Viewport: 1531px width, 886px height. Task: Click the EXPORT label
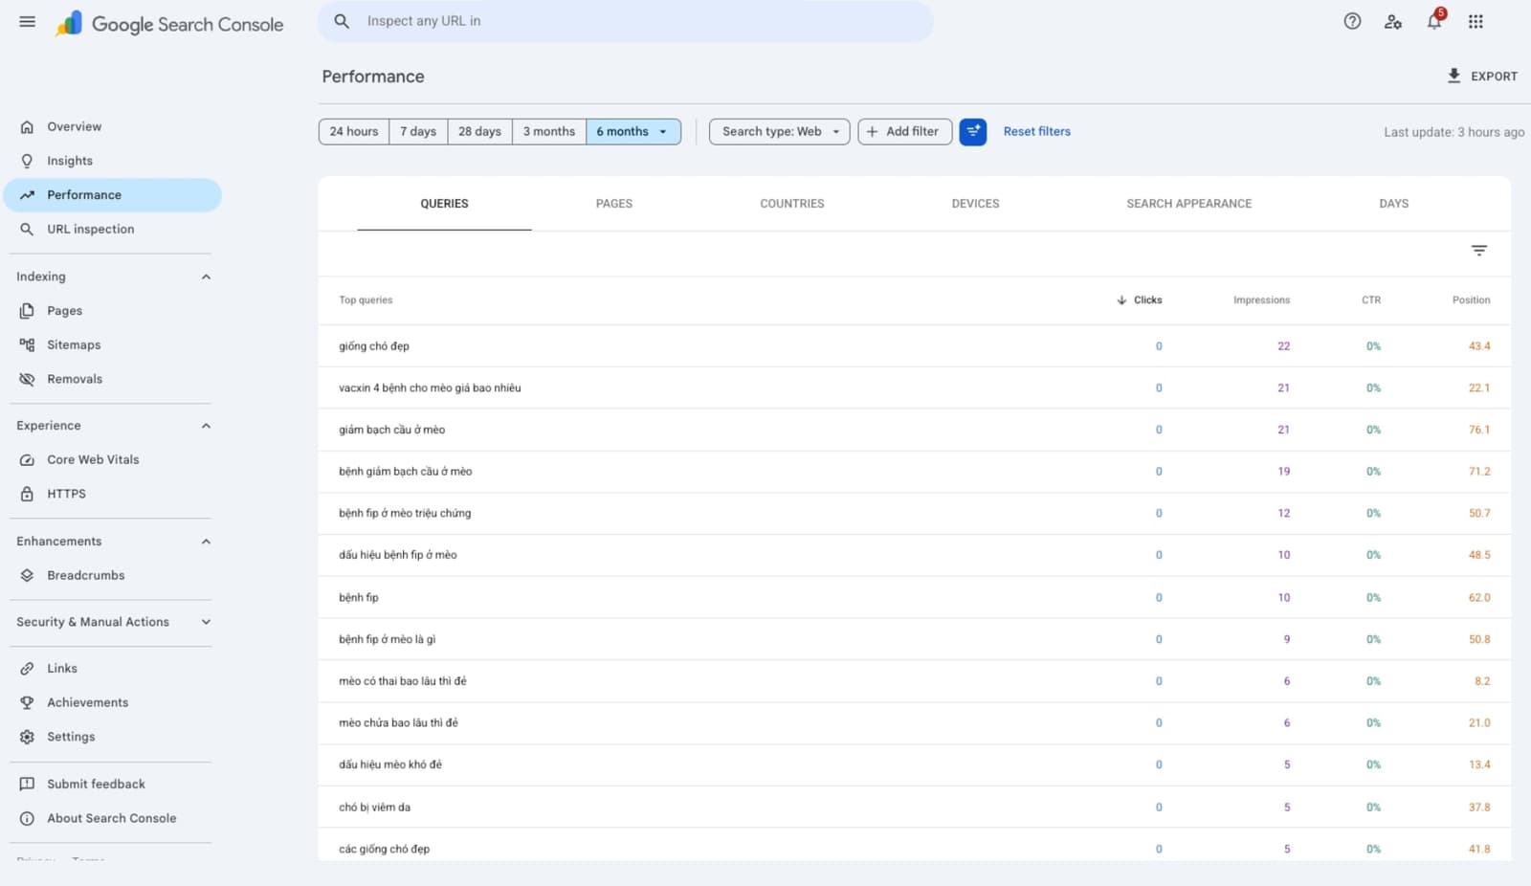click(x=1494, y=77)
